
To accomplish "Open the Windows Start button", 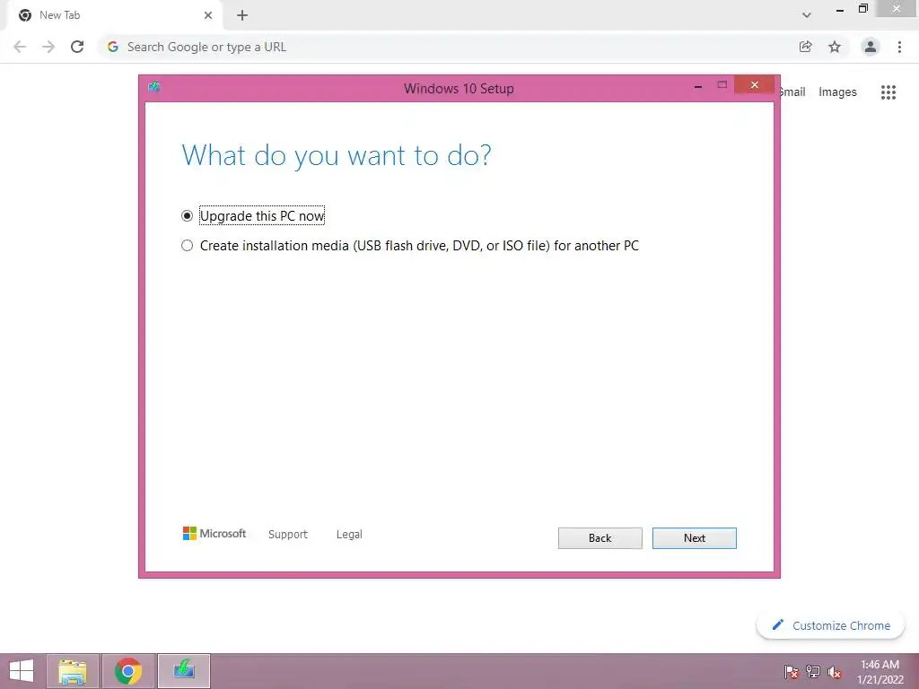I will click(22, 671).
